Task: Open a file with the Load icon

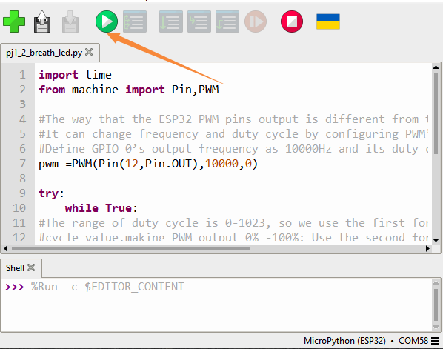Action: [42, 21]
